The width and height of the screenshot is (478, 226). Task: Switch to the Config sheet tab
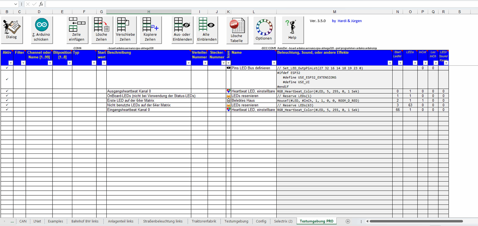pos(261,221)
